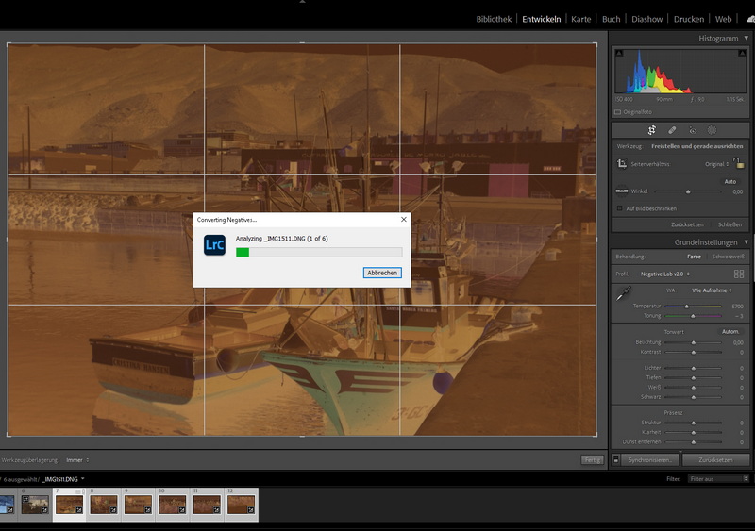755x531 pixels.
Task: Click Abbrechen in the Converting Negatives dialog
Action: pyautogui.click(x=382, y=273)
